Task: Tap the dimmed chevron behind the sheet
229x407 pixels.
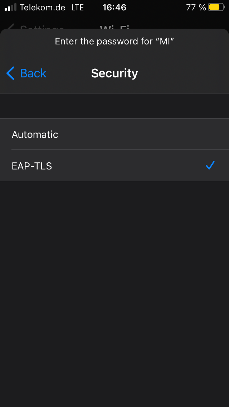Action: (x=11, y=27)
